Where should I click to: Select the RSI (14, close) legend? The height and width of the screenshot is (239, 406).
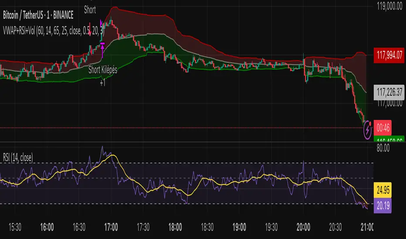click(18, 157)
